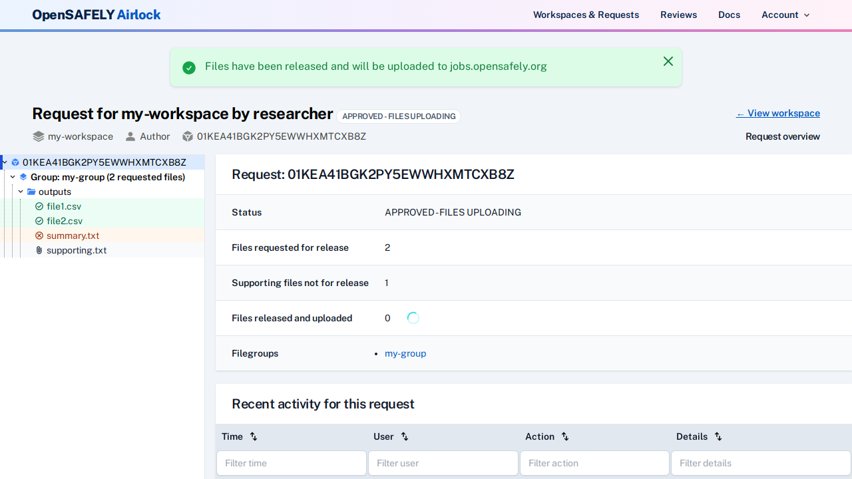This screenshot has height=479, width=852.
Task: Click the request icon before 01KEA41BGK2PY5EWWHXMTCXB8Z
Action: tap(15, 162)
